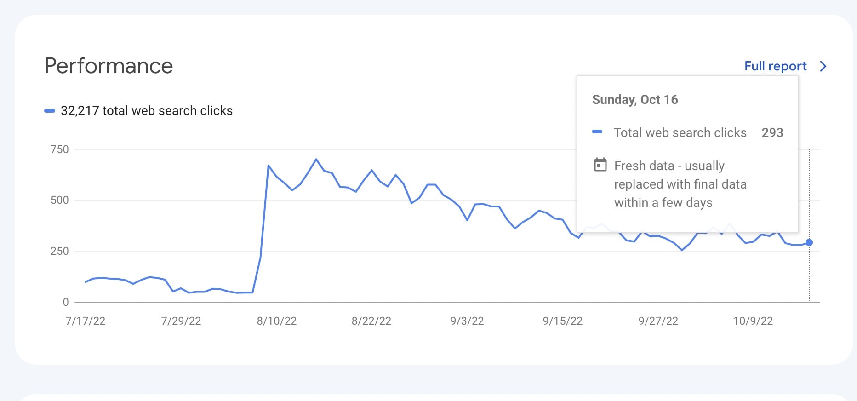The height and width of the screenshot is (401, 857).
Task: Select the highlighted data point on Oct 16
Action: (809, 242)
